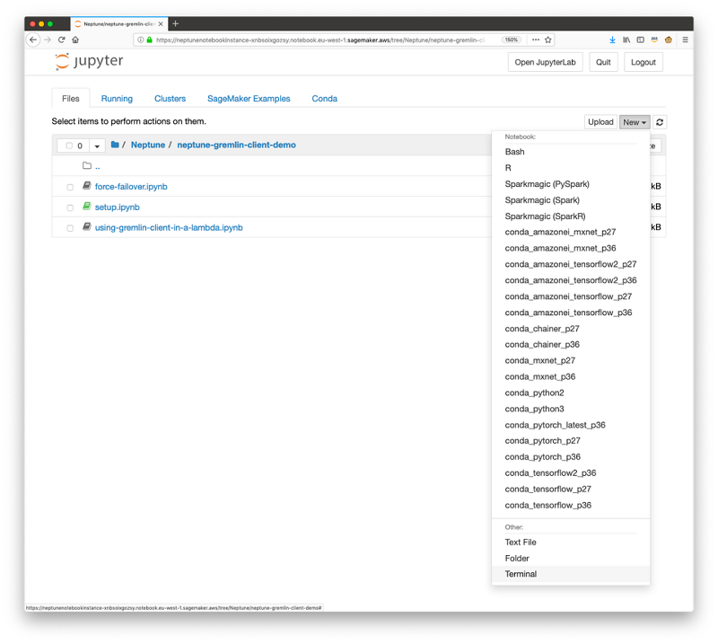The width and height of the screenshot is (718, 644).
Task: Select conda_python2 kernel
Action: click(x=571, y=393)
